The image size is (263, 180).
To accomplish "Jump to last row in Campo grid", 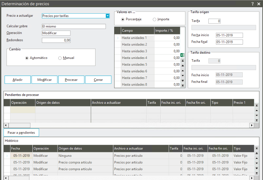I will [183, 85].
